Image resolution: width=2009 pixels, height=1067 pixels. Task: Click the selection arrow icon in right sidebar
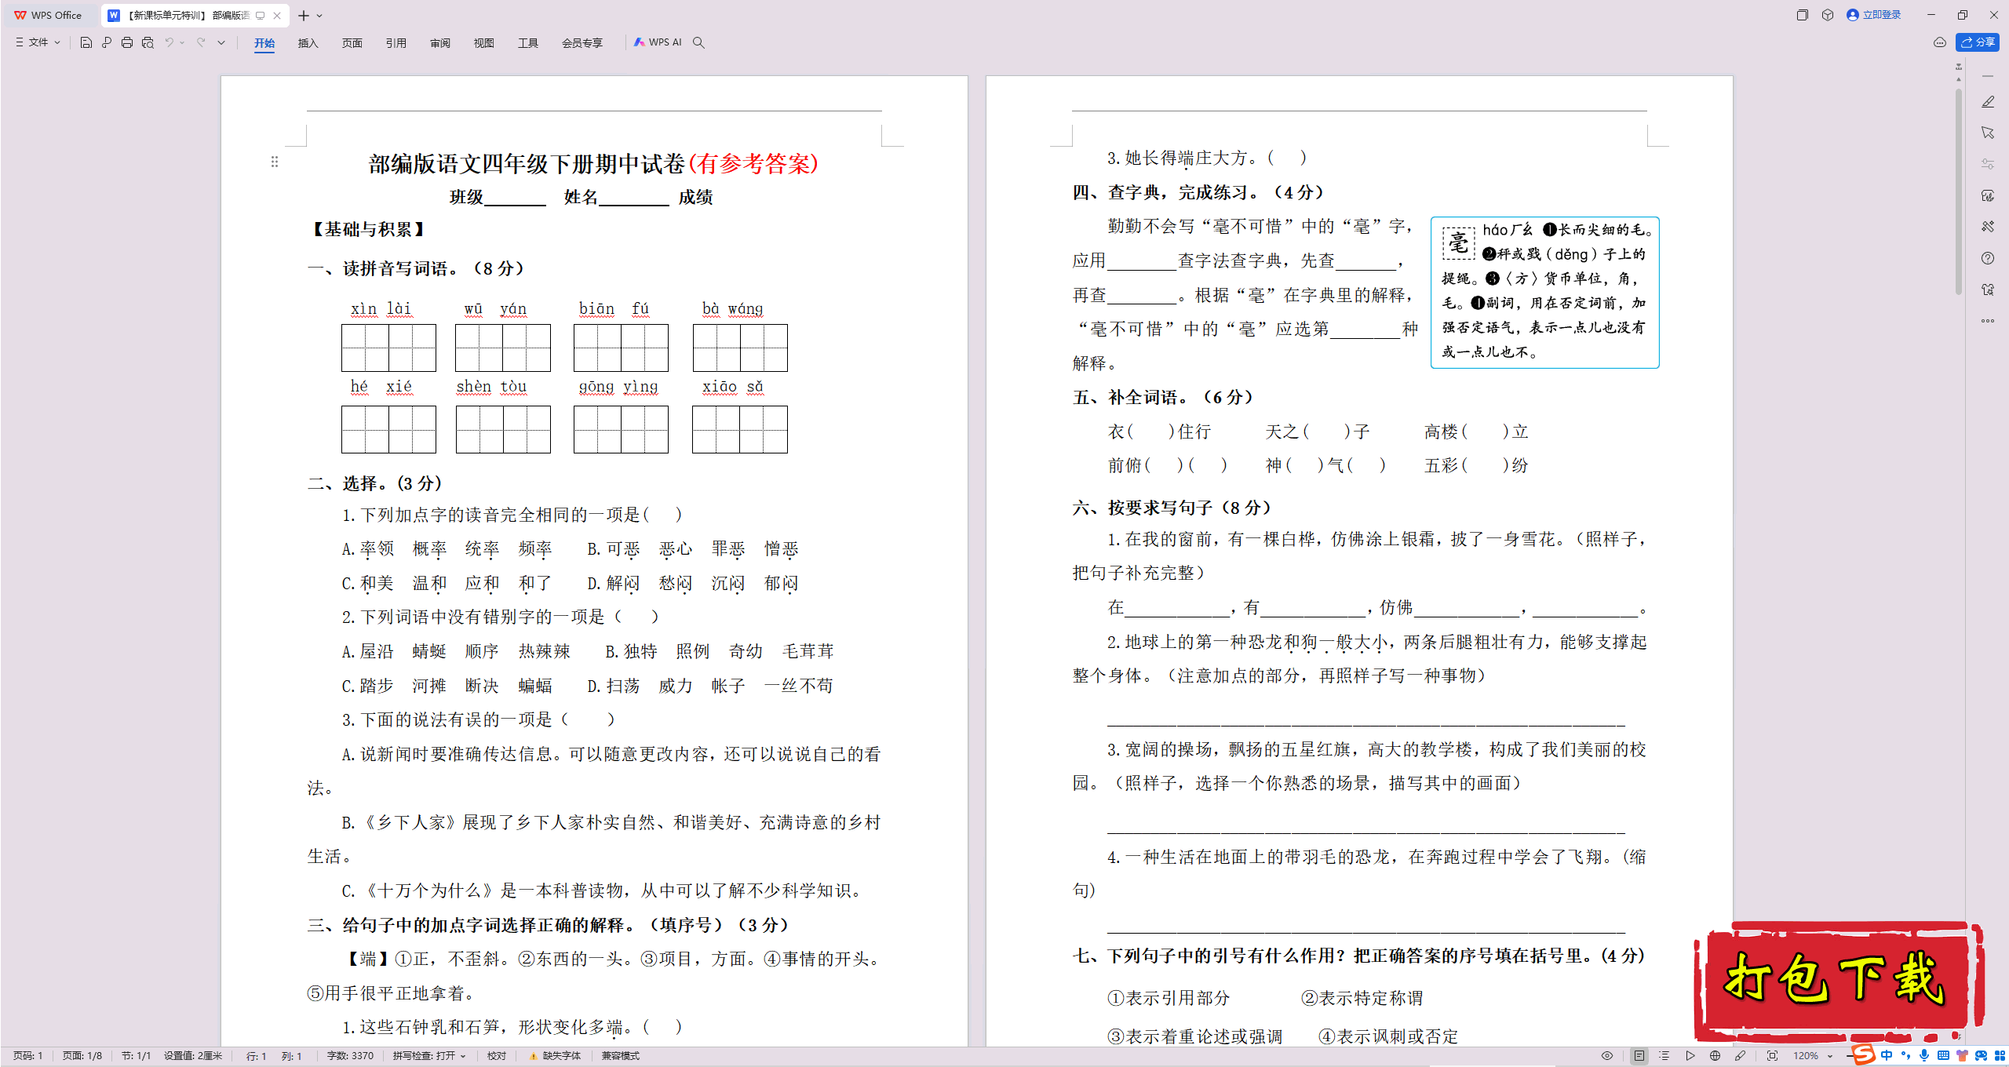point(1988,133)
